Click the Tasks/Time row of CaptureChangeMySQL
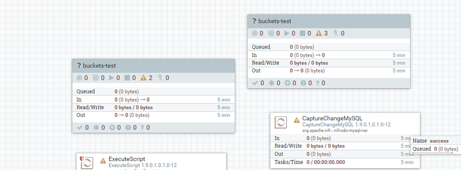 [x=345, y=162]
